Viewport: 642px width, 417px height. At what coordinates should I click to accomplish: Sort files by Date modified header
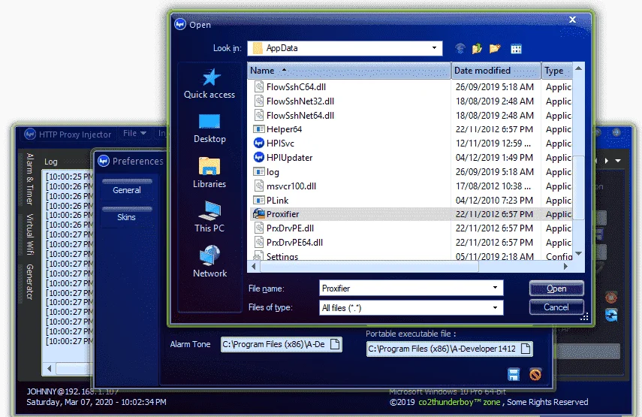[x=496, y=71]
